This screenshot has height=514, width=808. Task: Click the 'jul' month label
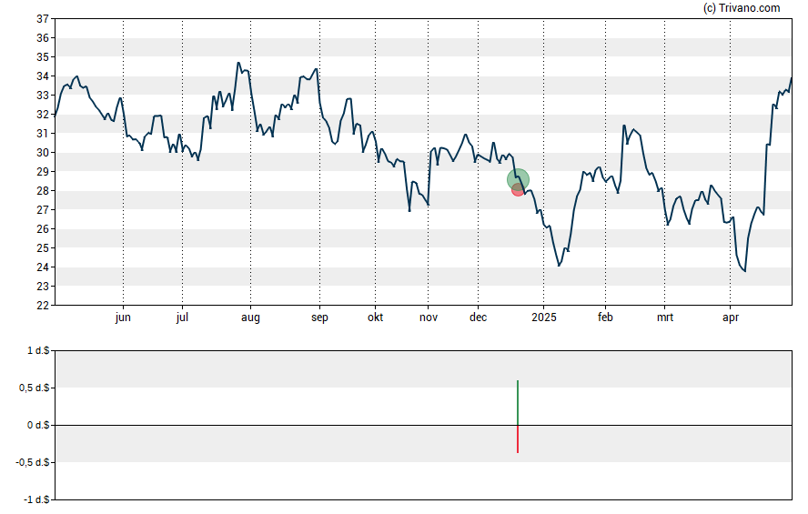pos(182,317)
